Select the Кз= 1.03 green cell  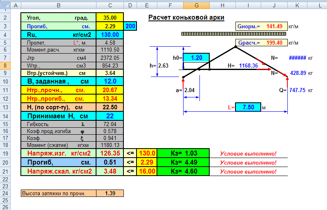pyautogui.click(x=183, y=154)
